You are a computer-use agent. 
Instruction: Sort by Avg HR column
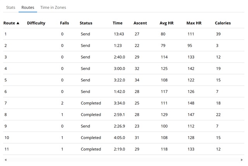point(167,23)
